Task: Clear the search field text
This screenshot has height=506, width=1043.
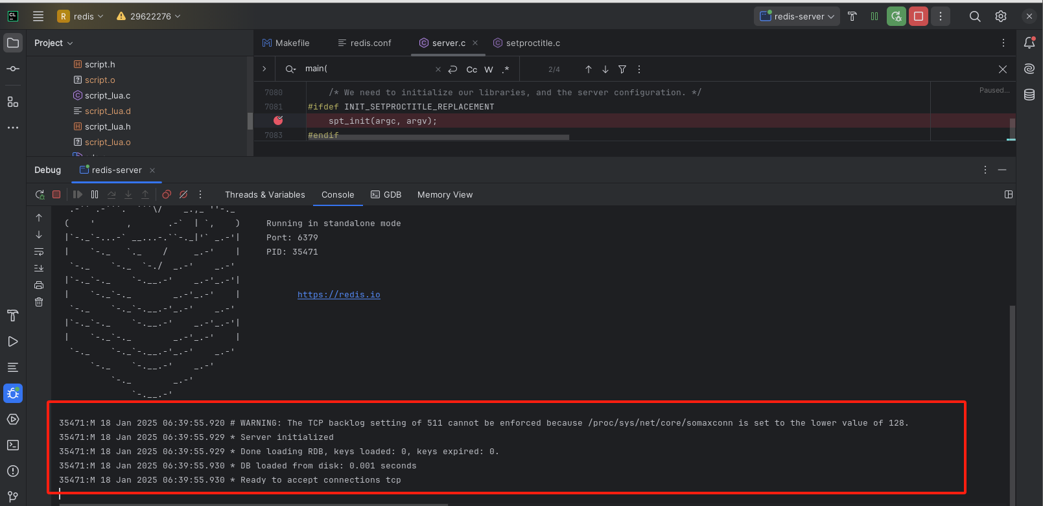Action: point(438,69)
